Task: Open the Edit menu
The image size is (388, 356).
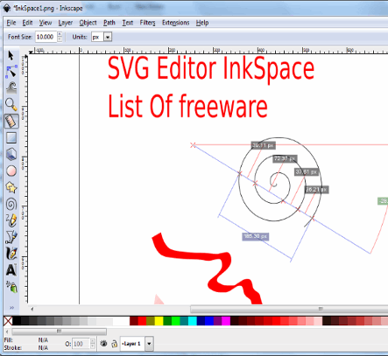Action: pyautogui.click(x=27, y=23)
